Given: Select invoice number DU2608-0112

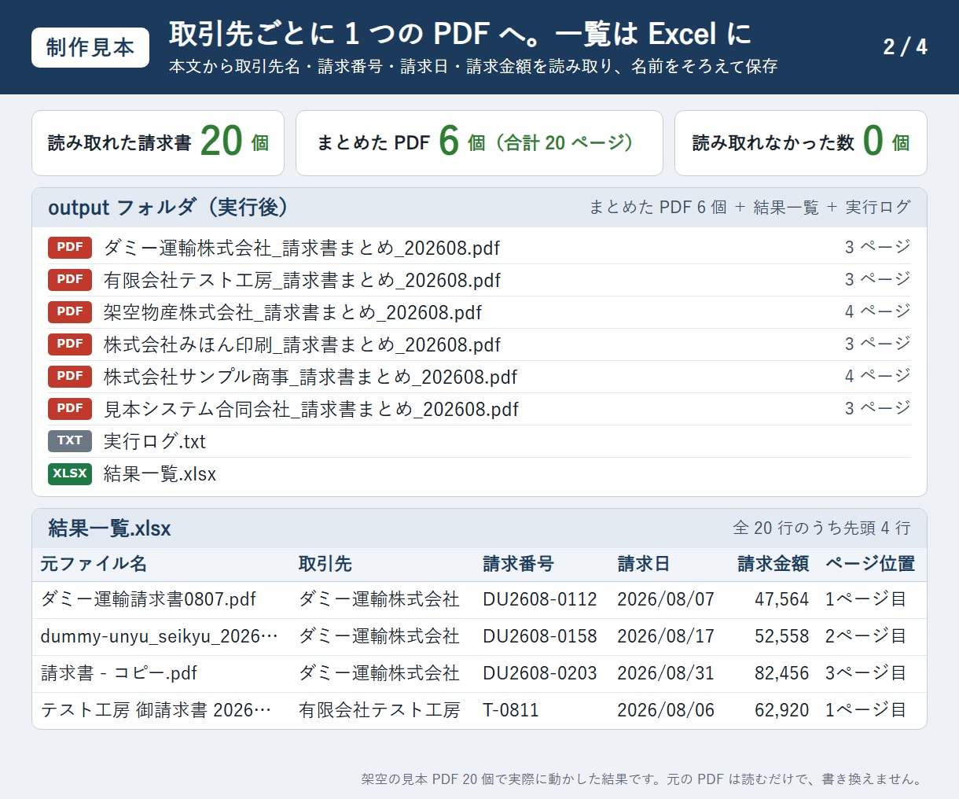Looking at the screenshot, I should click(540, 599).
